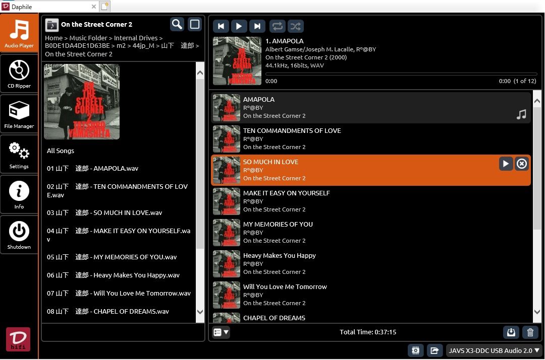Go to B0DE1DA4DE1D63BE in breadcrumb
545x360 pixels.
click(x=77, y=46)
